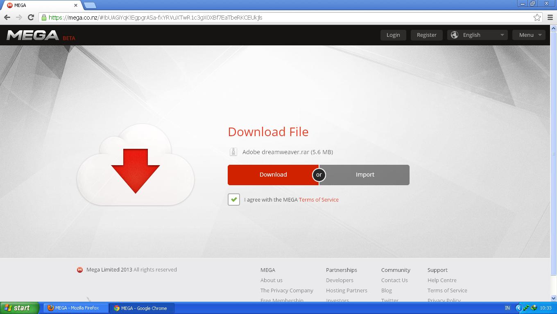Click the bookmark star in the address bar

[537, 18]
